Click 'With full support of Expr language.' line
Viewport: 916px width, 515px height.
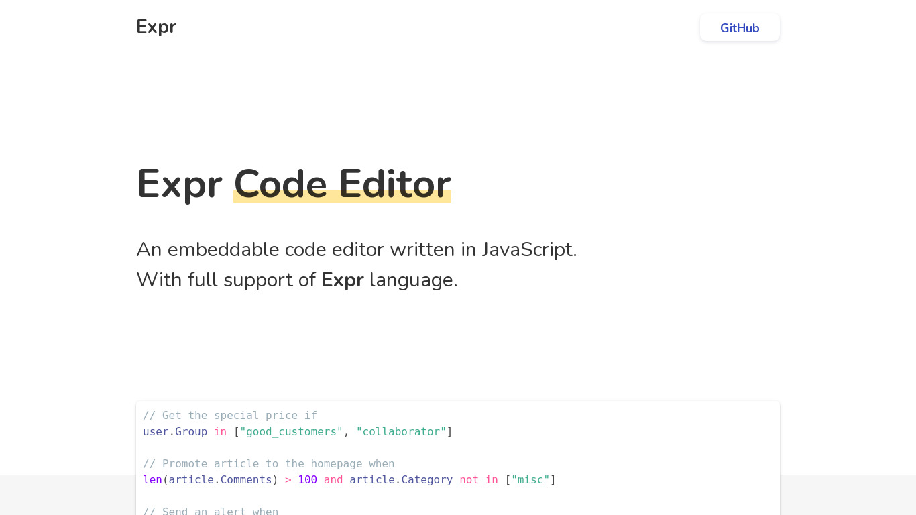tap(297, 280)
